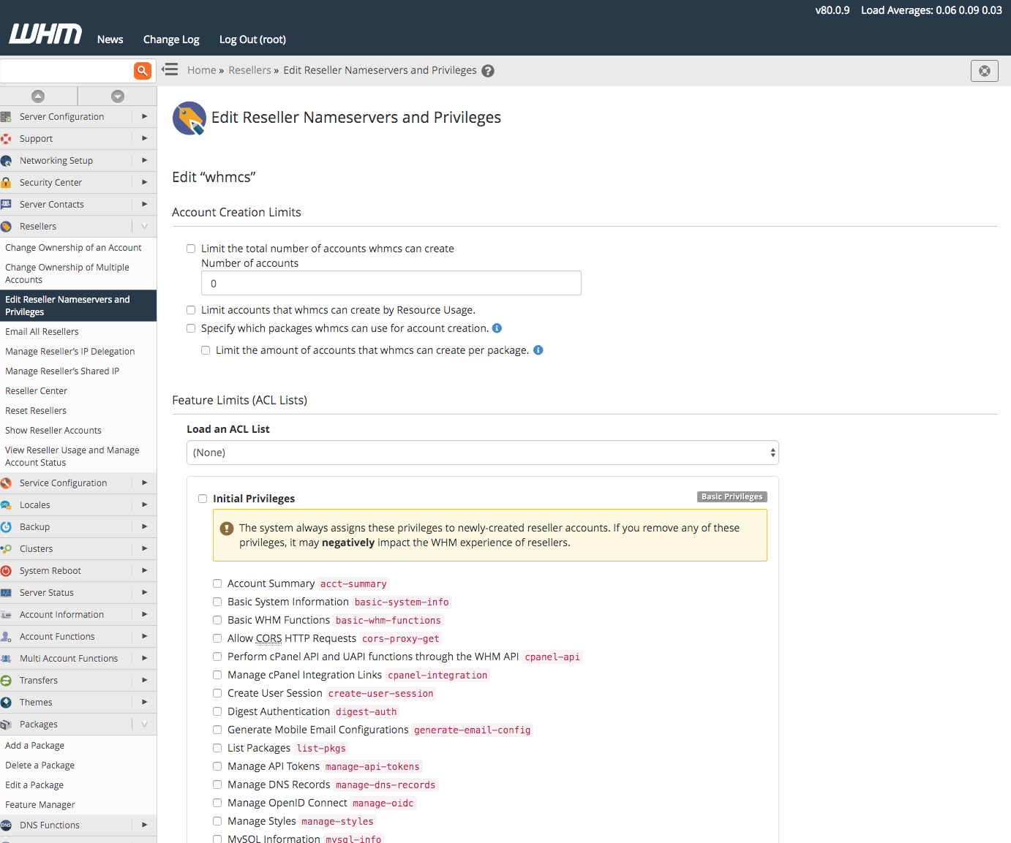Enable the Account Summary privilege
Screen dimensions: 1011x843
click(x=217, y=583)
